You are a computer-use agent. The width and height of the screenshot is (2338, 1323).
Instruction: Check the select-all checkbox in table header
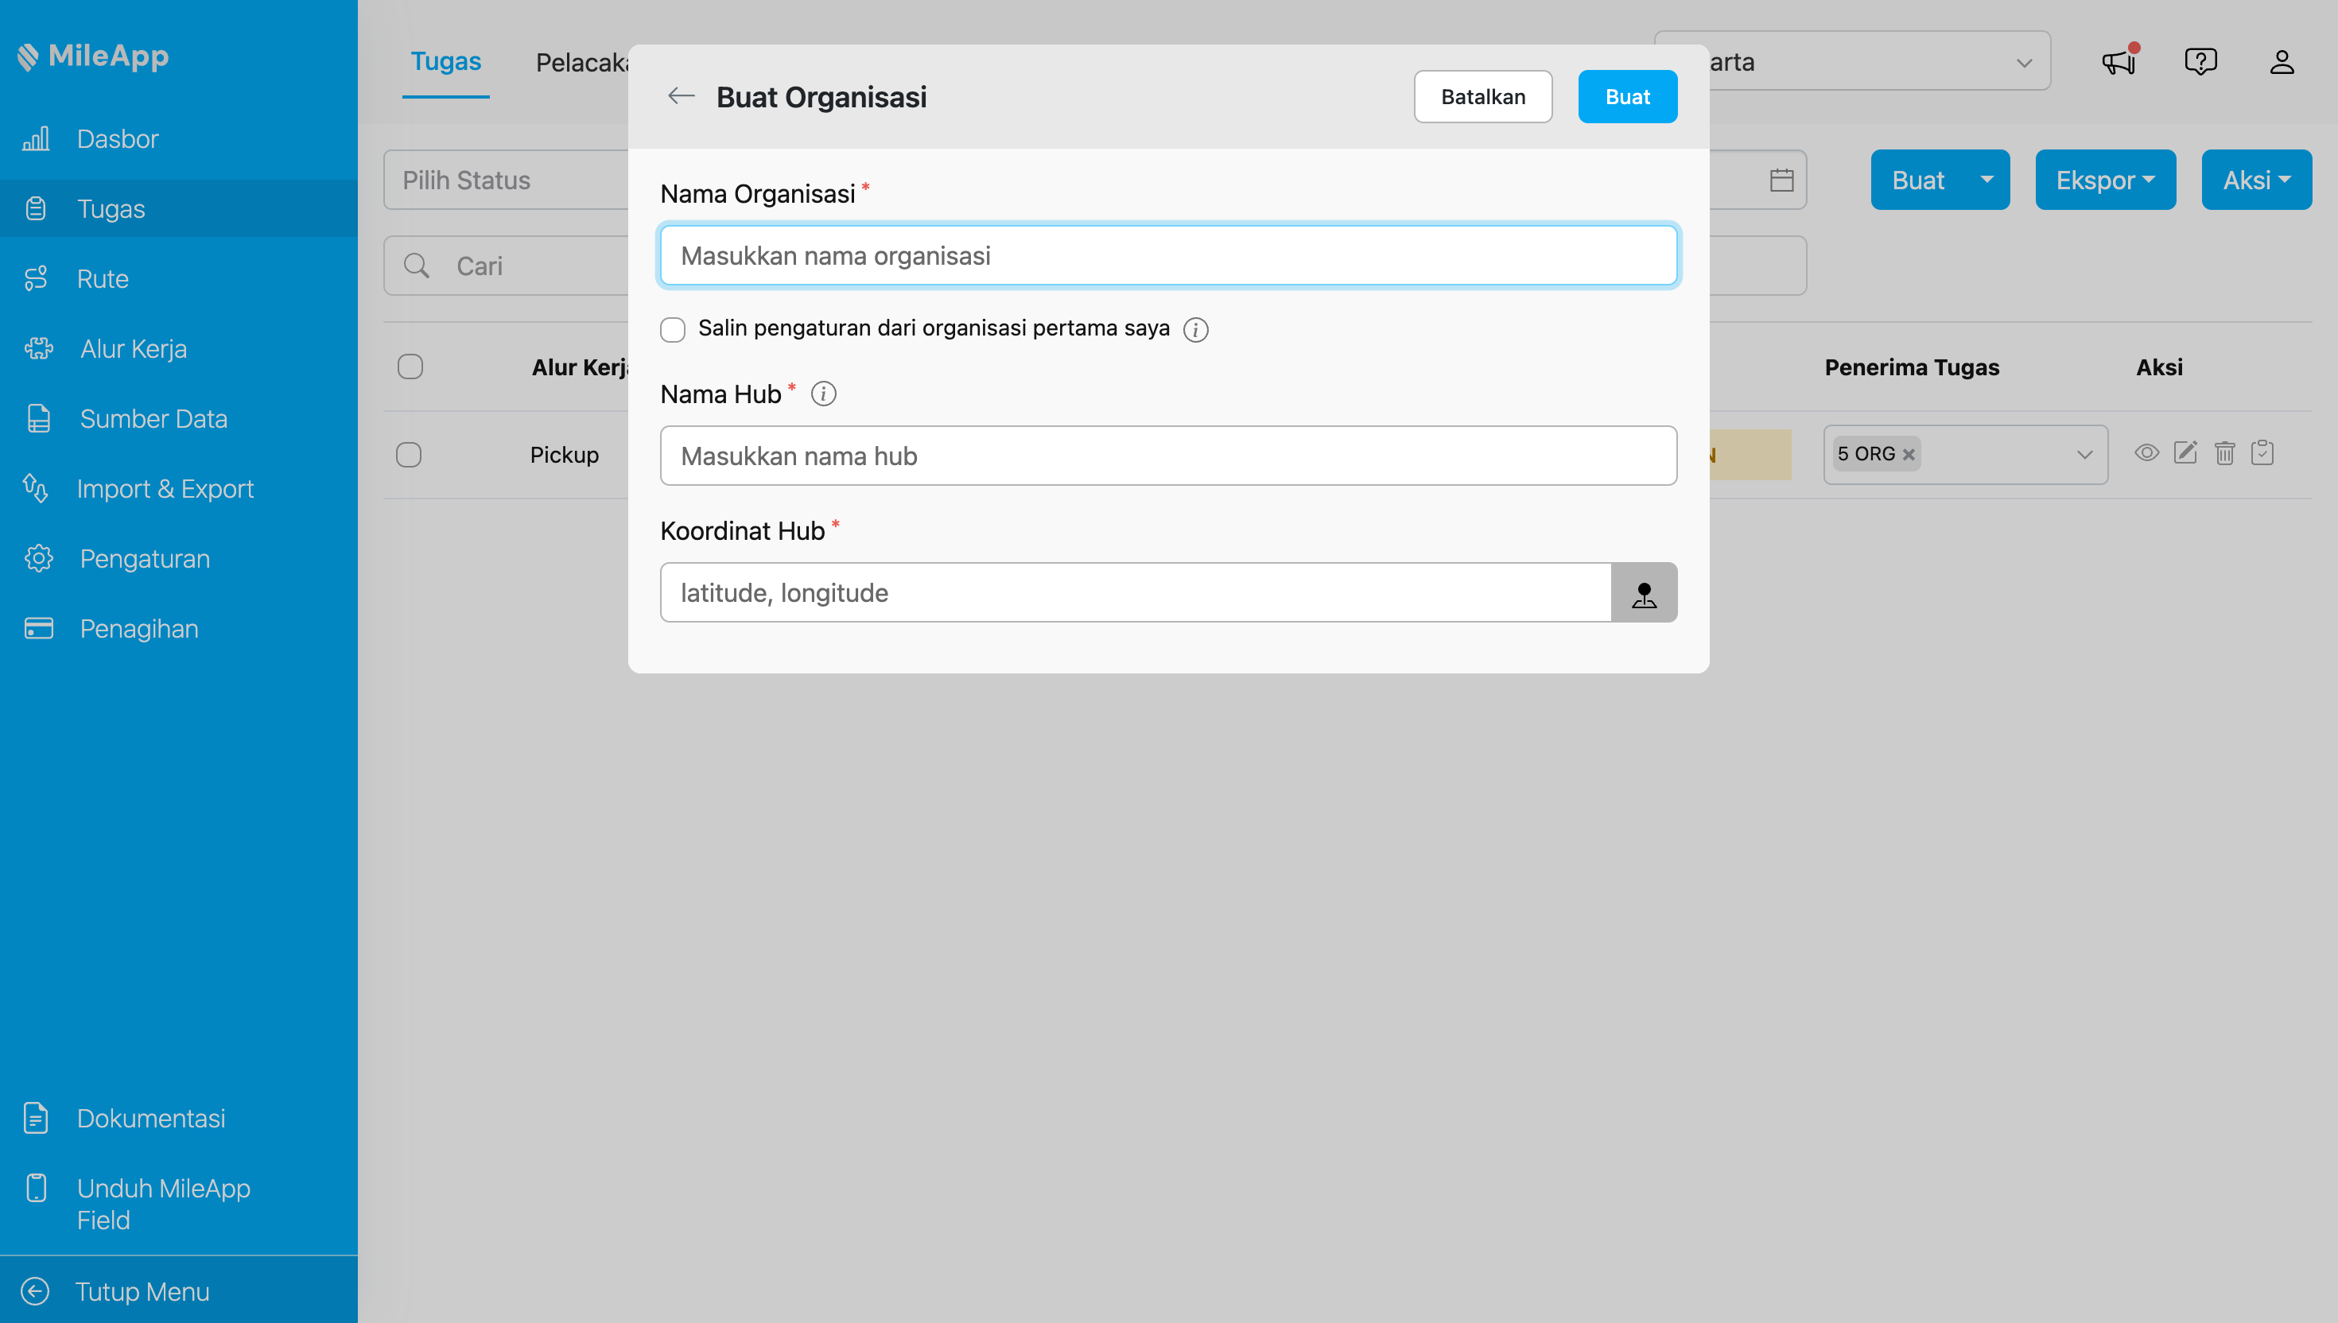pos(409,367)
